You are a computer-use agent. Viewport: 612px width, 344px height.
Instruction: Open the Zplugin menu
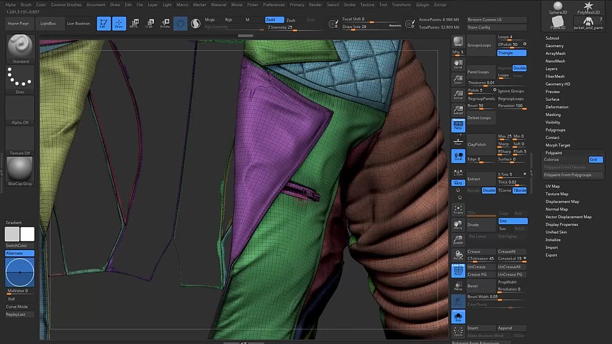click(x=422, y=5)
